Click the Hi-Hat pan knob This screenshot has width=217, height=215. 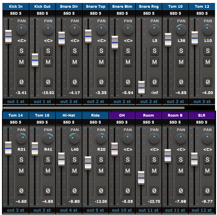[x=74, y=139]
